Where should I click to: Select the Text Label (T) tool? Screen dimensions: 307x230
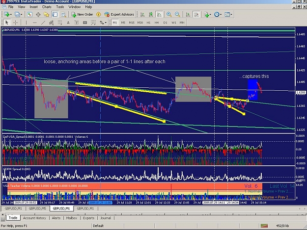click(x=77, y=23)
